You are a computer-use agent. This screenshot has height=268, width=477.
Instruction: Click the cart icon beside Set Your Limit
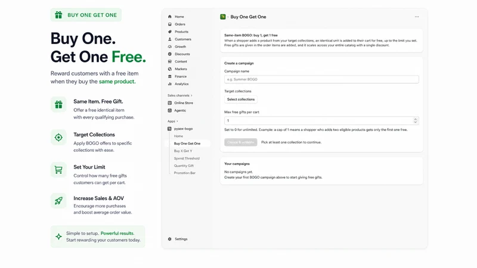(x=58, y=170)
